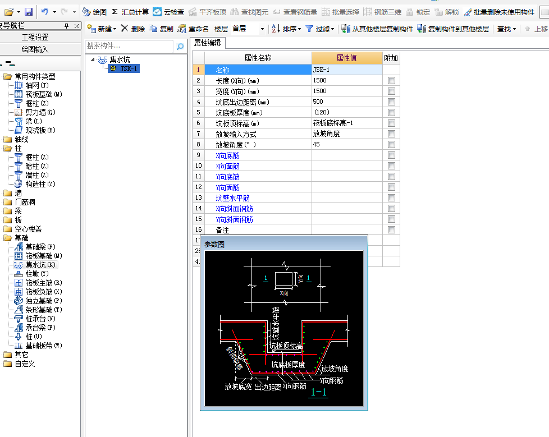
Task: Tick 附加 checkbox for 坑板顶标高
Action: 391,123
